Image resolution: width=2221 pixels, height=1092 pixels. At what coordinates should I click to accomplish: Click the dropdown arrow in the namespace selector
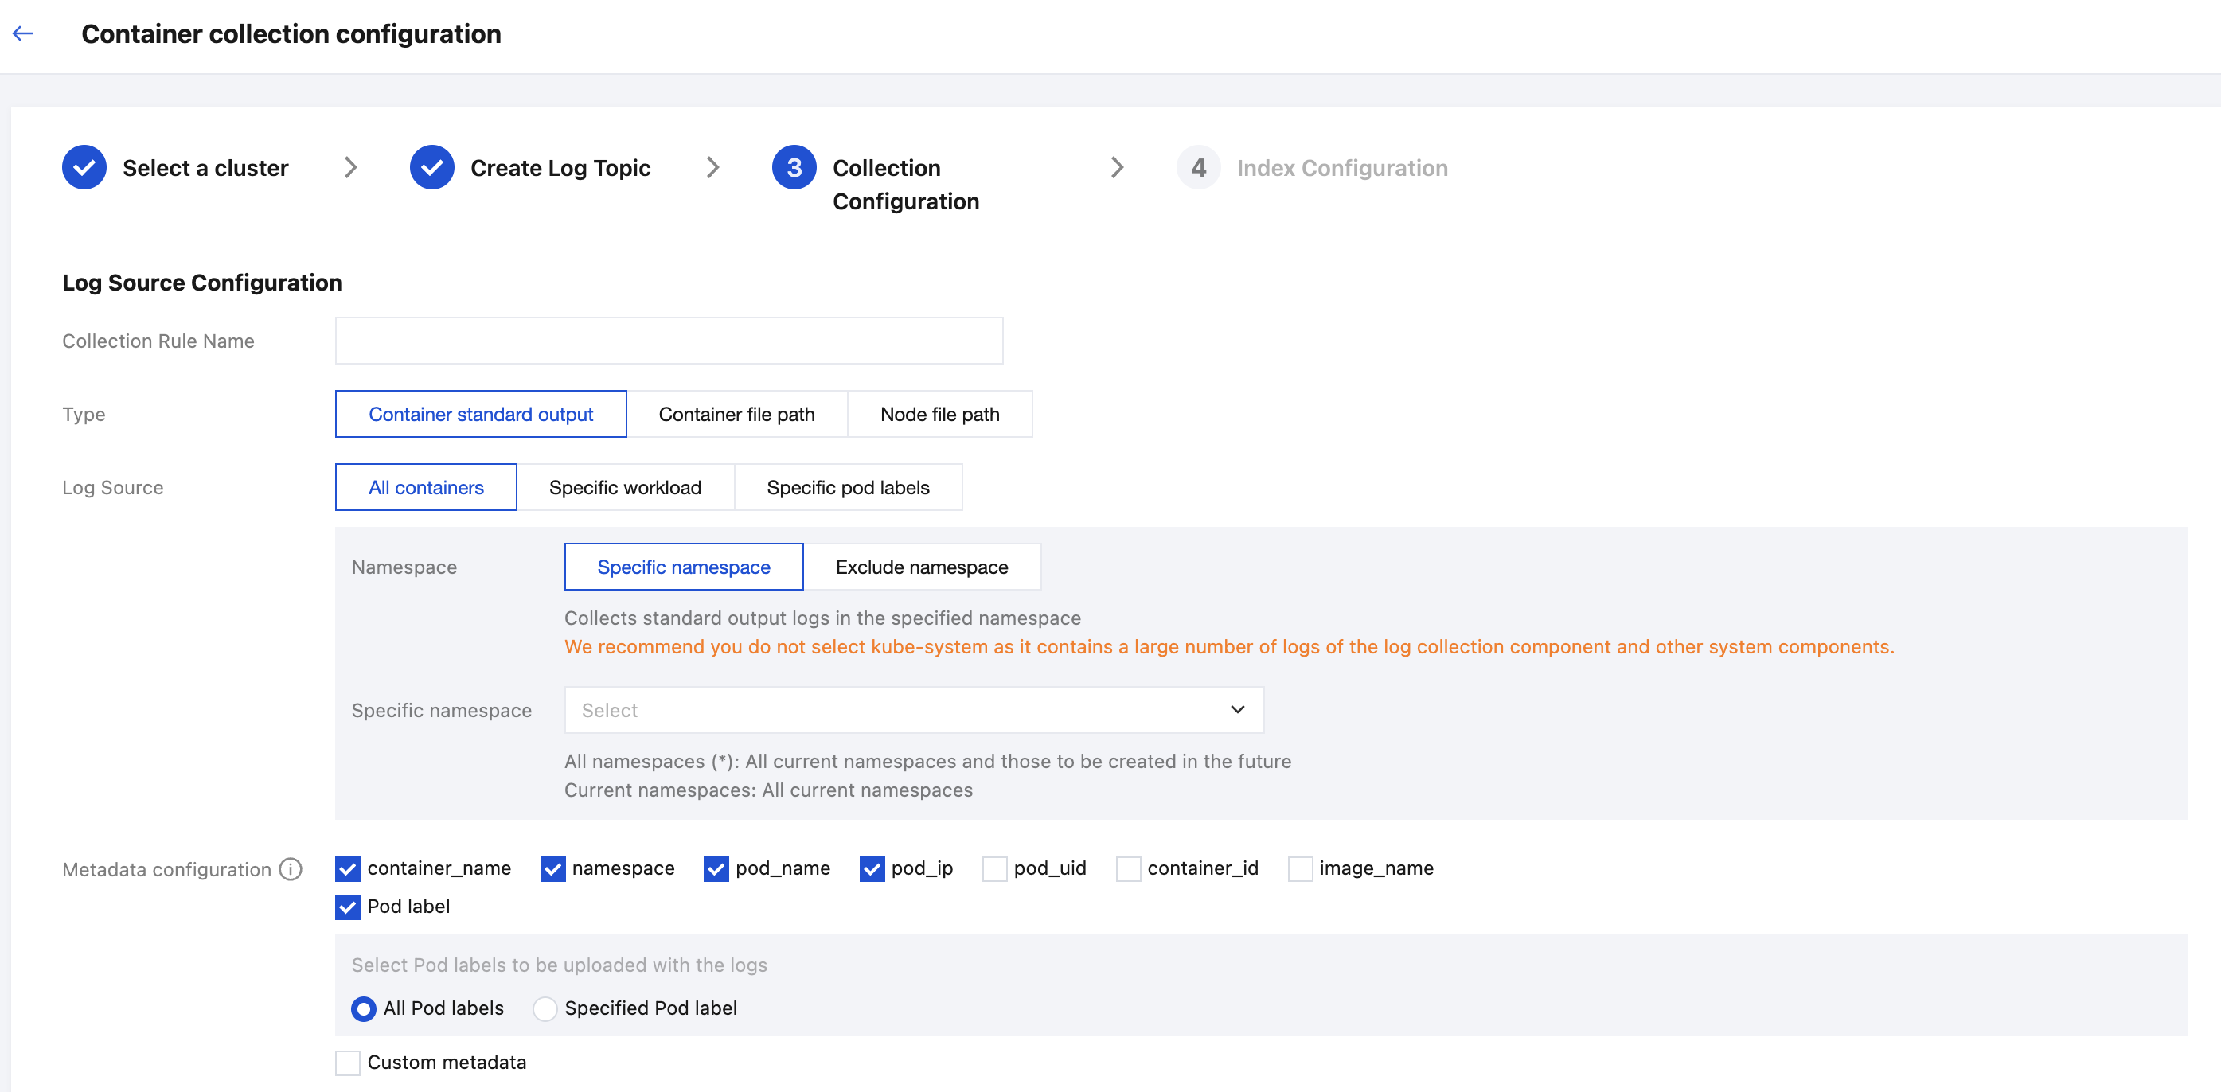pos(1237,709)
